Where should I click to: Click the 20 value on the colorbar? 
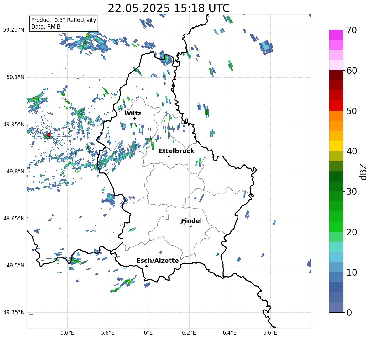pos(352,232)
